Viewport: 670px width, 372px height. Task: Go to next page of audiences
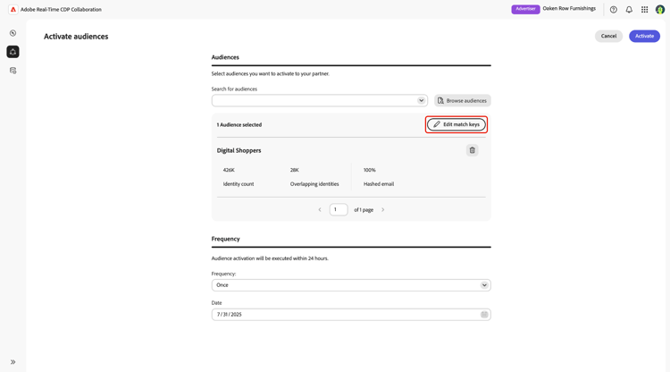tap(383, 210)
